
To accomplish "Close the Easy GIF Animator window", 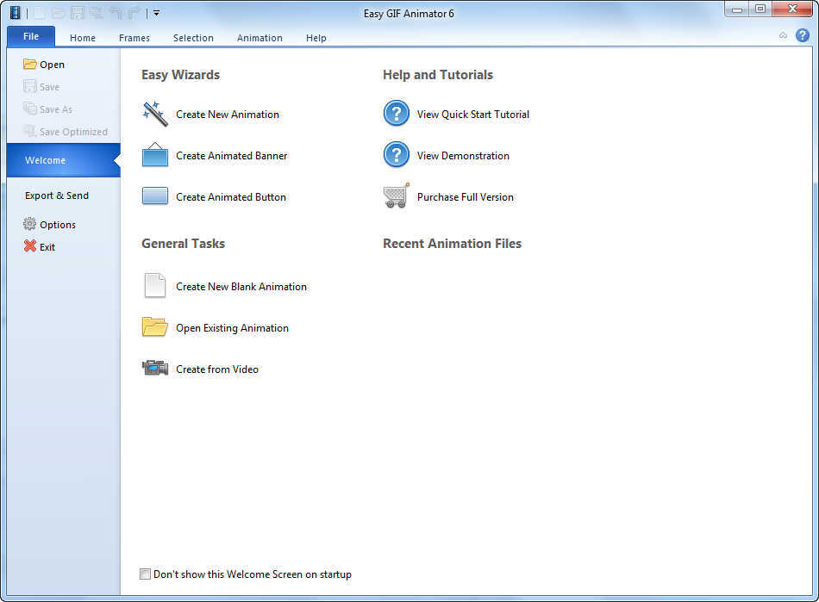I will (x=791, y=9).
